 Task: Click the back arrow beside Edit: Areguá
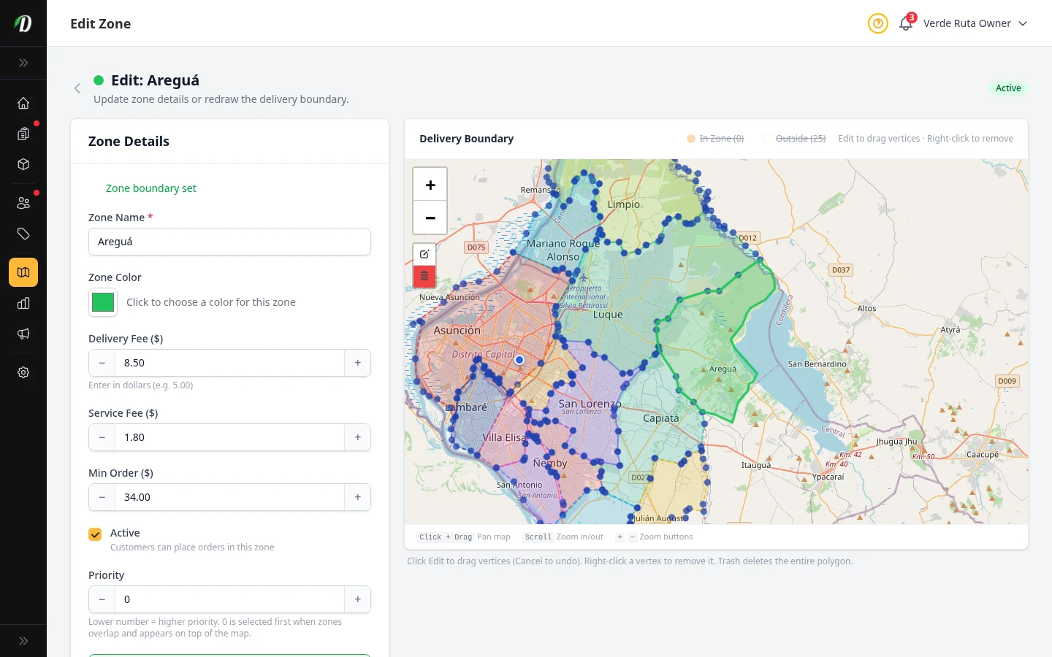pos(77,88)
